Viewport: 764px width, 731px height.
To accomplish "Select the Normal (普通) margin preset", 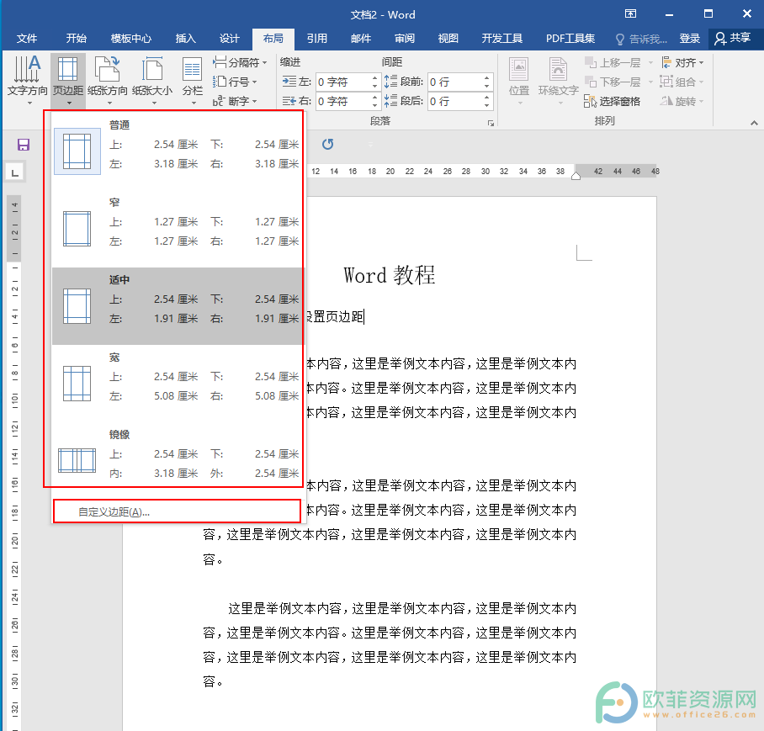I will click(178, 151).
